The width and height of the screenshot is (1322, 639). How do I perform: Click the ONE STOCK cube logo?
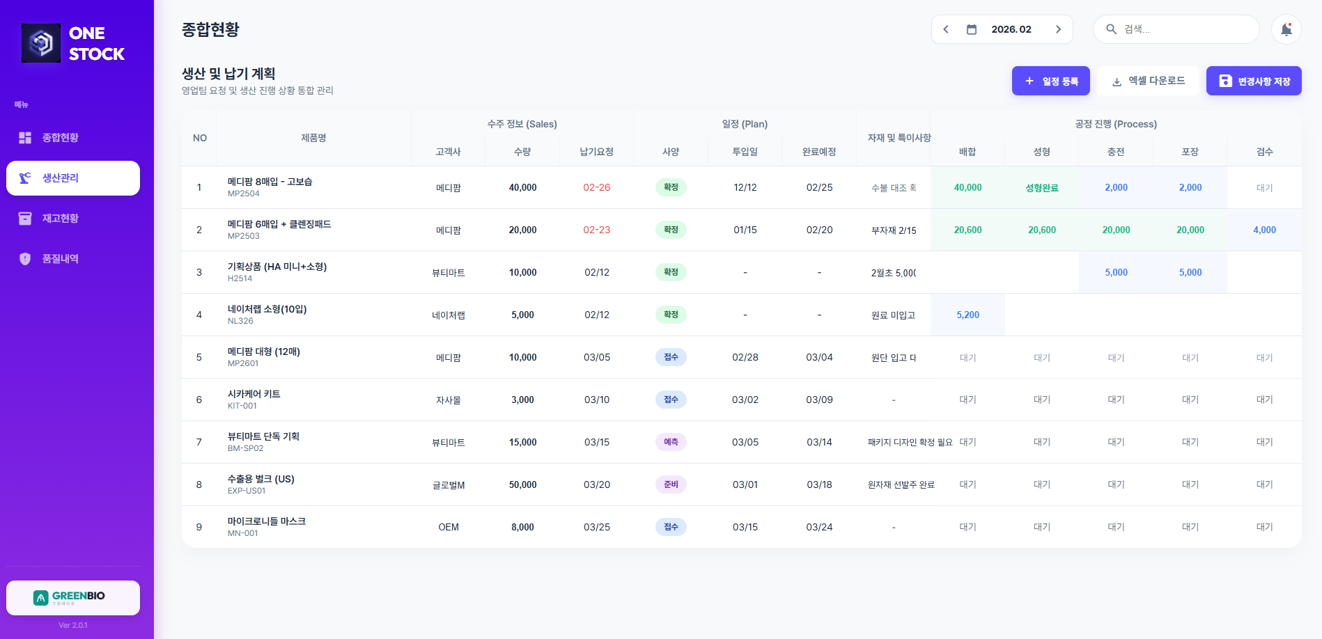point(41,43)
